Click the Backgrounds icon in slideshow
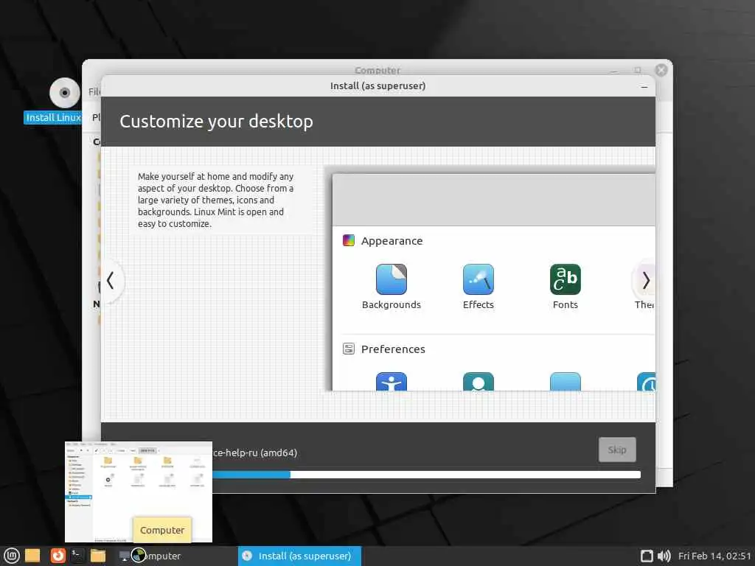Screen dimensions: 755x566 (x=391, y=279)
